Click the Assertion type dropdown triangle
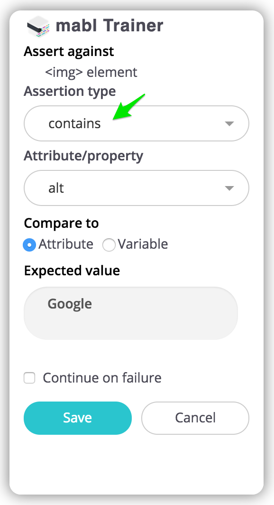 coord(229,124)
